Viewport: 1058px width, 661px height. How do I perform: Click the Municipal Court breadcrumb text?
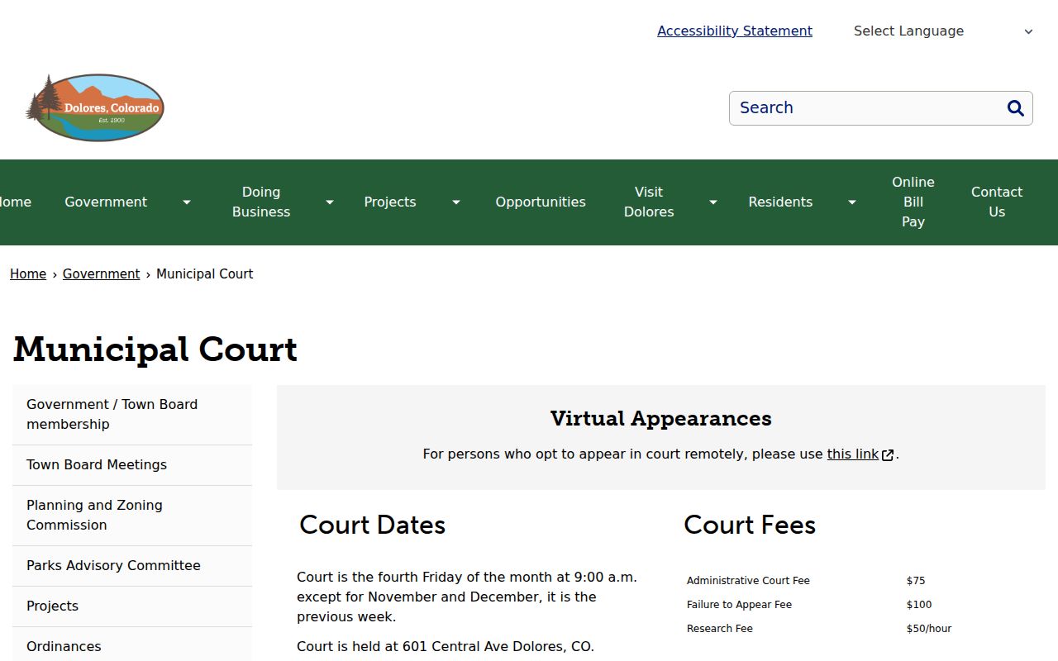pos(205,274)
